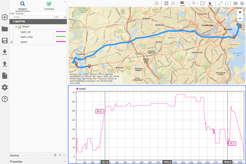Viewport: 246px width, 164px height.
Task: Click the New session plus icon
Action: coord(5,17)
